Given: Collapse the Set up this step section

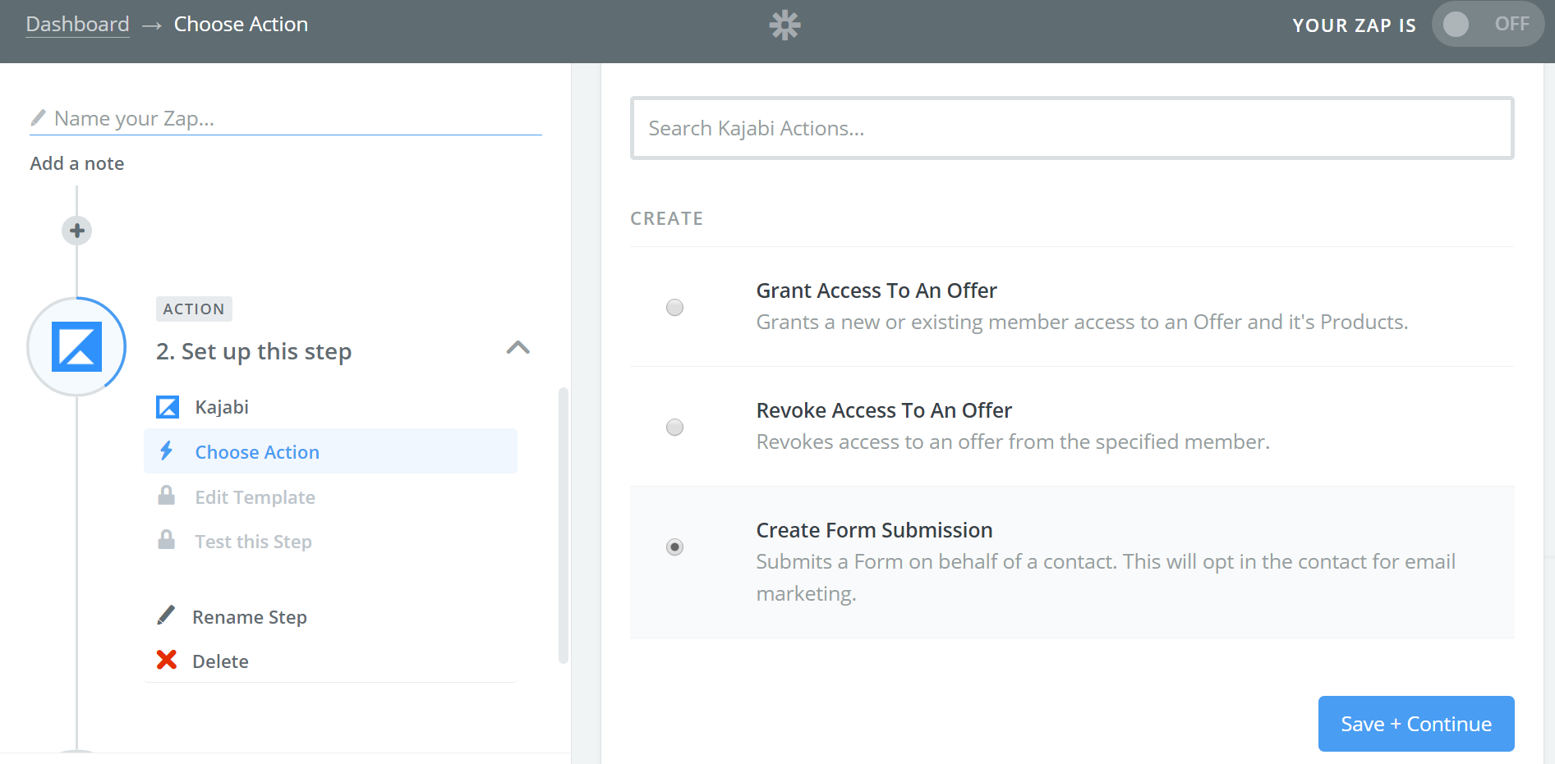Looking at the screenshot, I should (518, 348).
